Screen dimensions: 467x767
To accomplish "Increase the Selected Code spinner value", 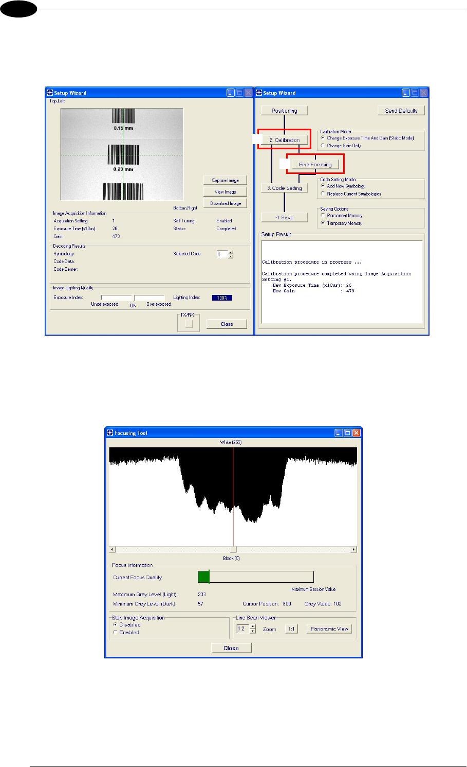I will pyautogui.click(x=231, y=252).
